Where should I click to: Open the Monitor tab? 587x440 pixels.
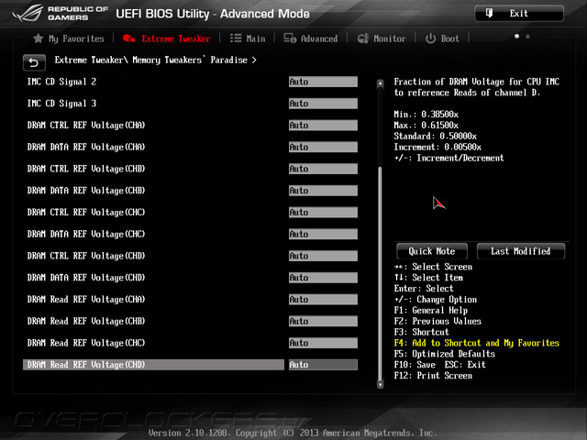click(382, 38)
